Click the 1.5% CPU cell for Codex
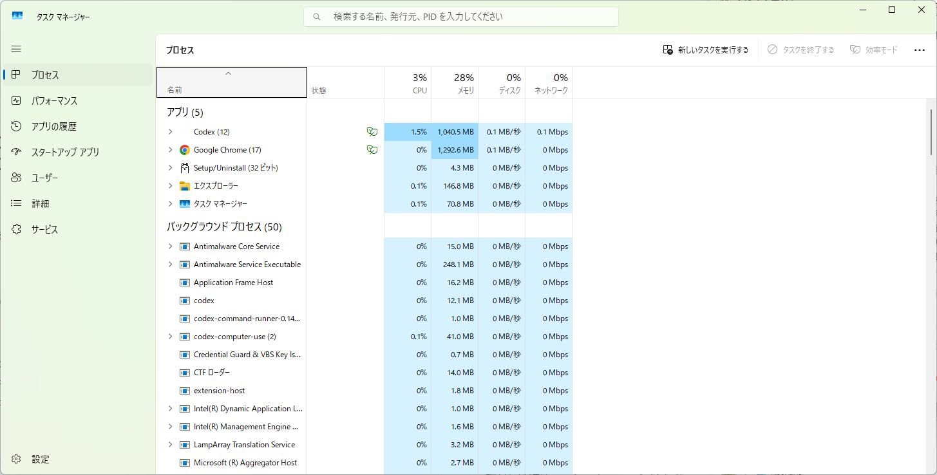 tap(408, 132)
